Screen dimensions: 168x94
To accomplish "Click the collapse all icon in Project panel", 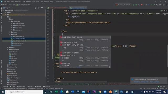I will click(39, 8).
